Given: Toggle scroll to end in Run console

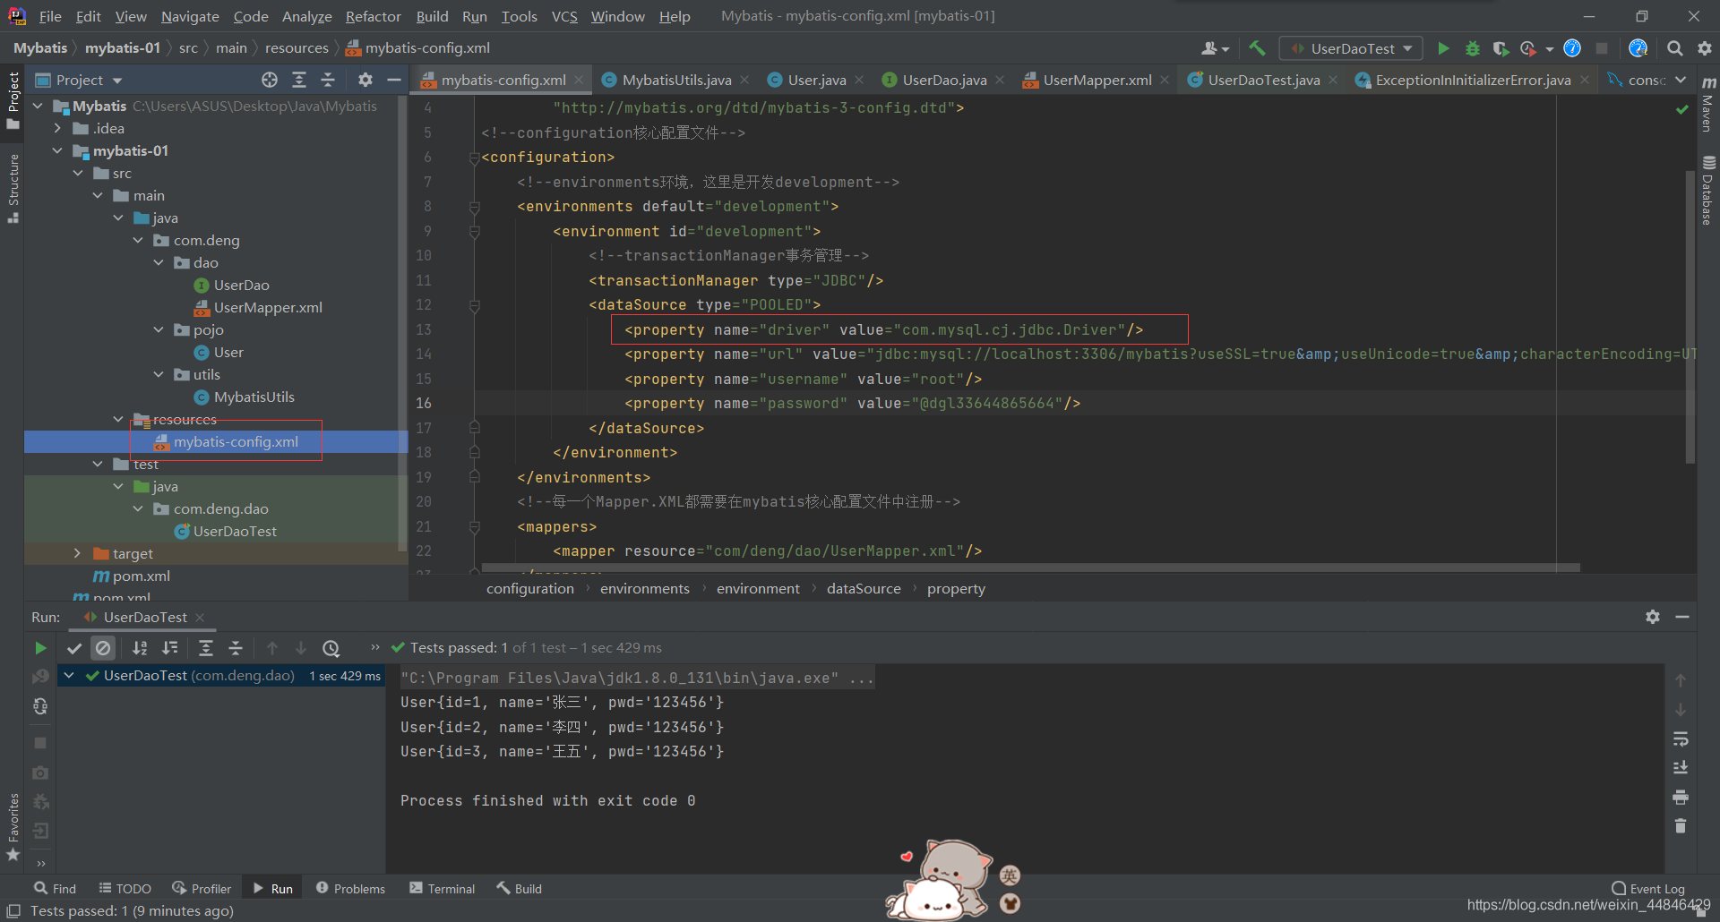Looking at the screenshot, I should pos(1681,767).
